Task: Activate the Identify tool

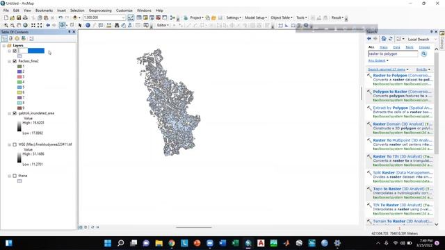Action: click(x=88, y=25)
